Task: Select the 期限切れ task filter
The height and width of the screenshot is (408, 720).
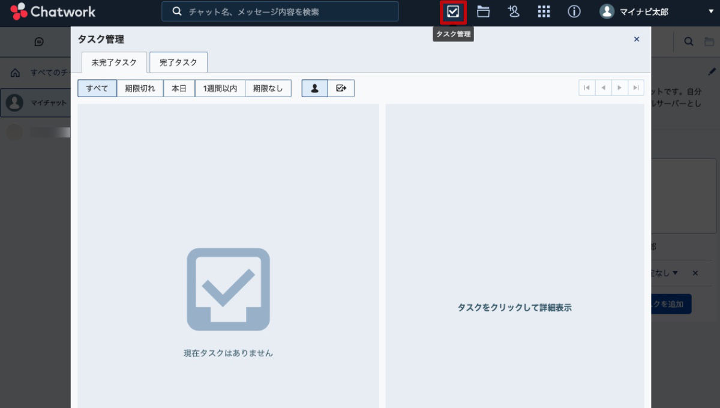Action: (x=140, y=88)
